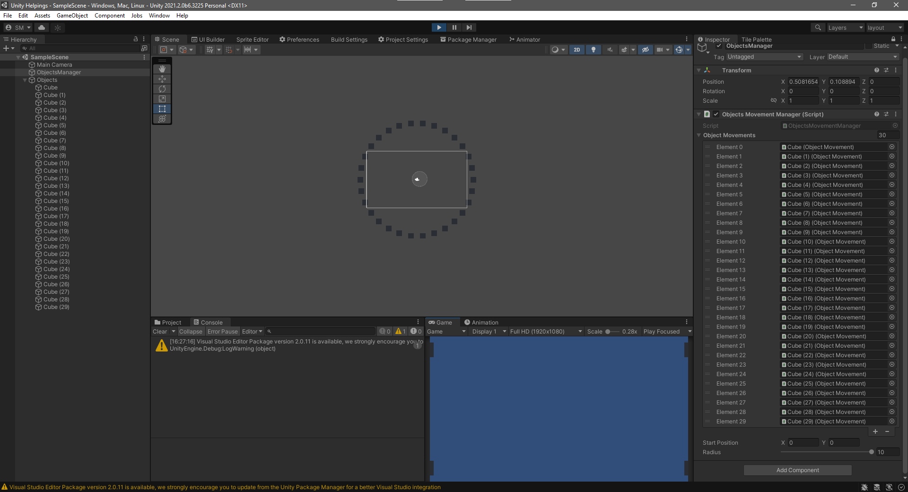
Task: Select the Hand view tool
Action: click(162, 69)
